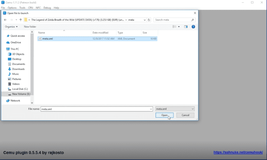The image size is (267, 160).
Task: Click the Up directory arrow icon
Action: [21, 20]
